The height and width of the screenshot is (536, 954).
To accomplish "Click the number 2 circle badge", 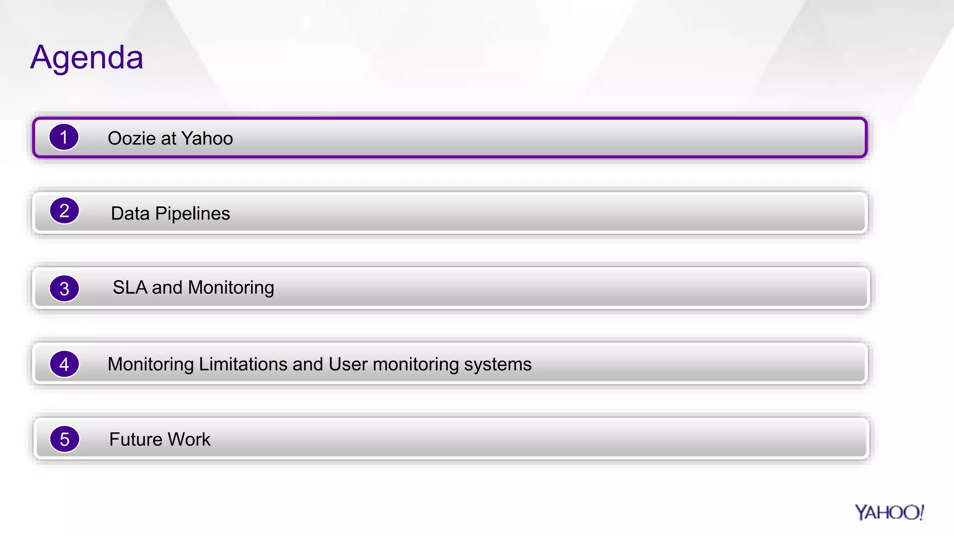I will (x=64, y=211).
